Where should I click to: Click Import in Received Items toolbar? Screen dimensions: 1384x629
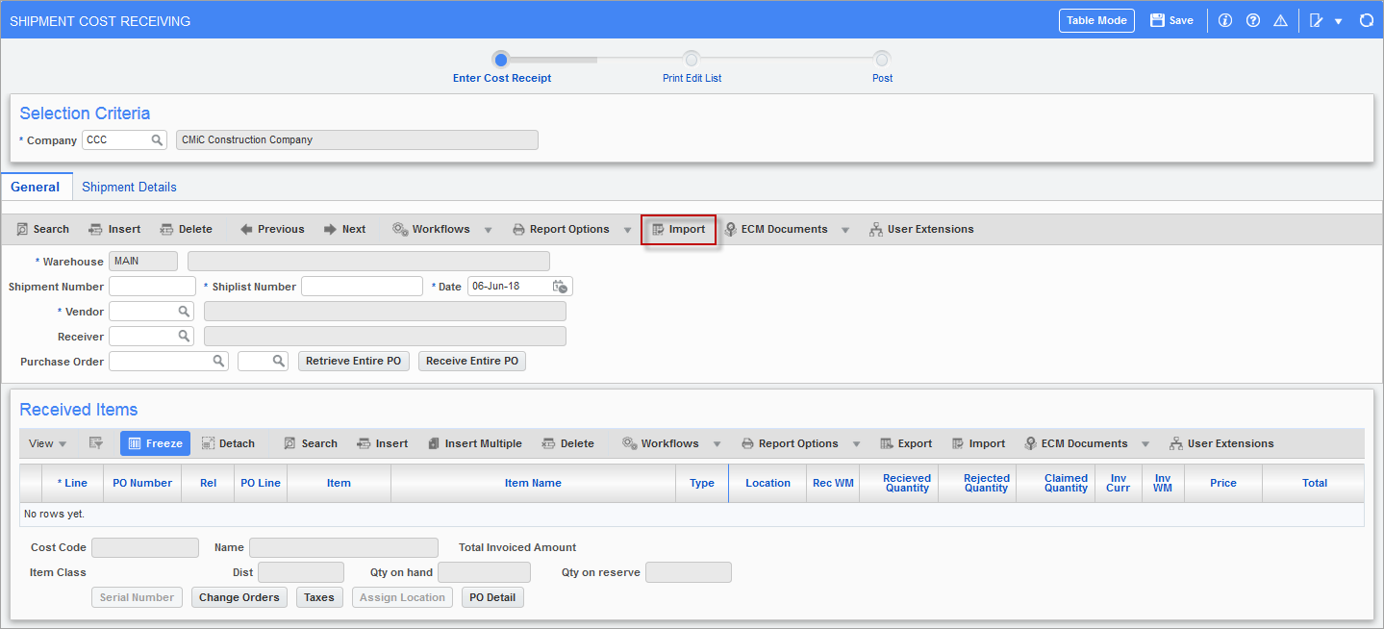978,443
